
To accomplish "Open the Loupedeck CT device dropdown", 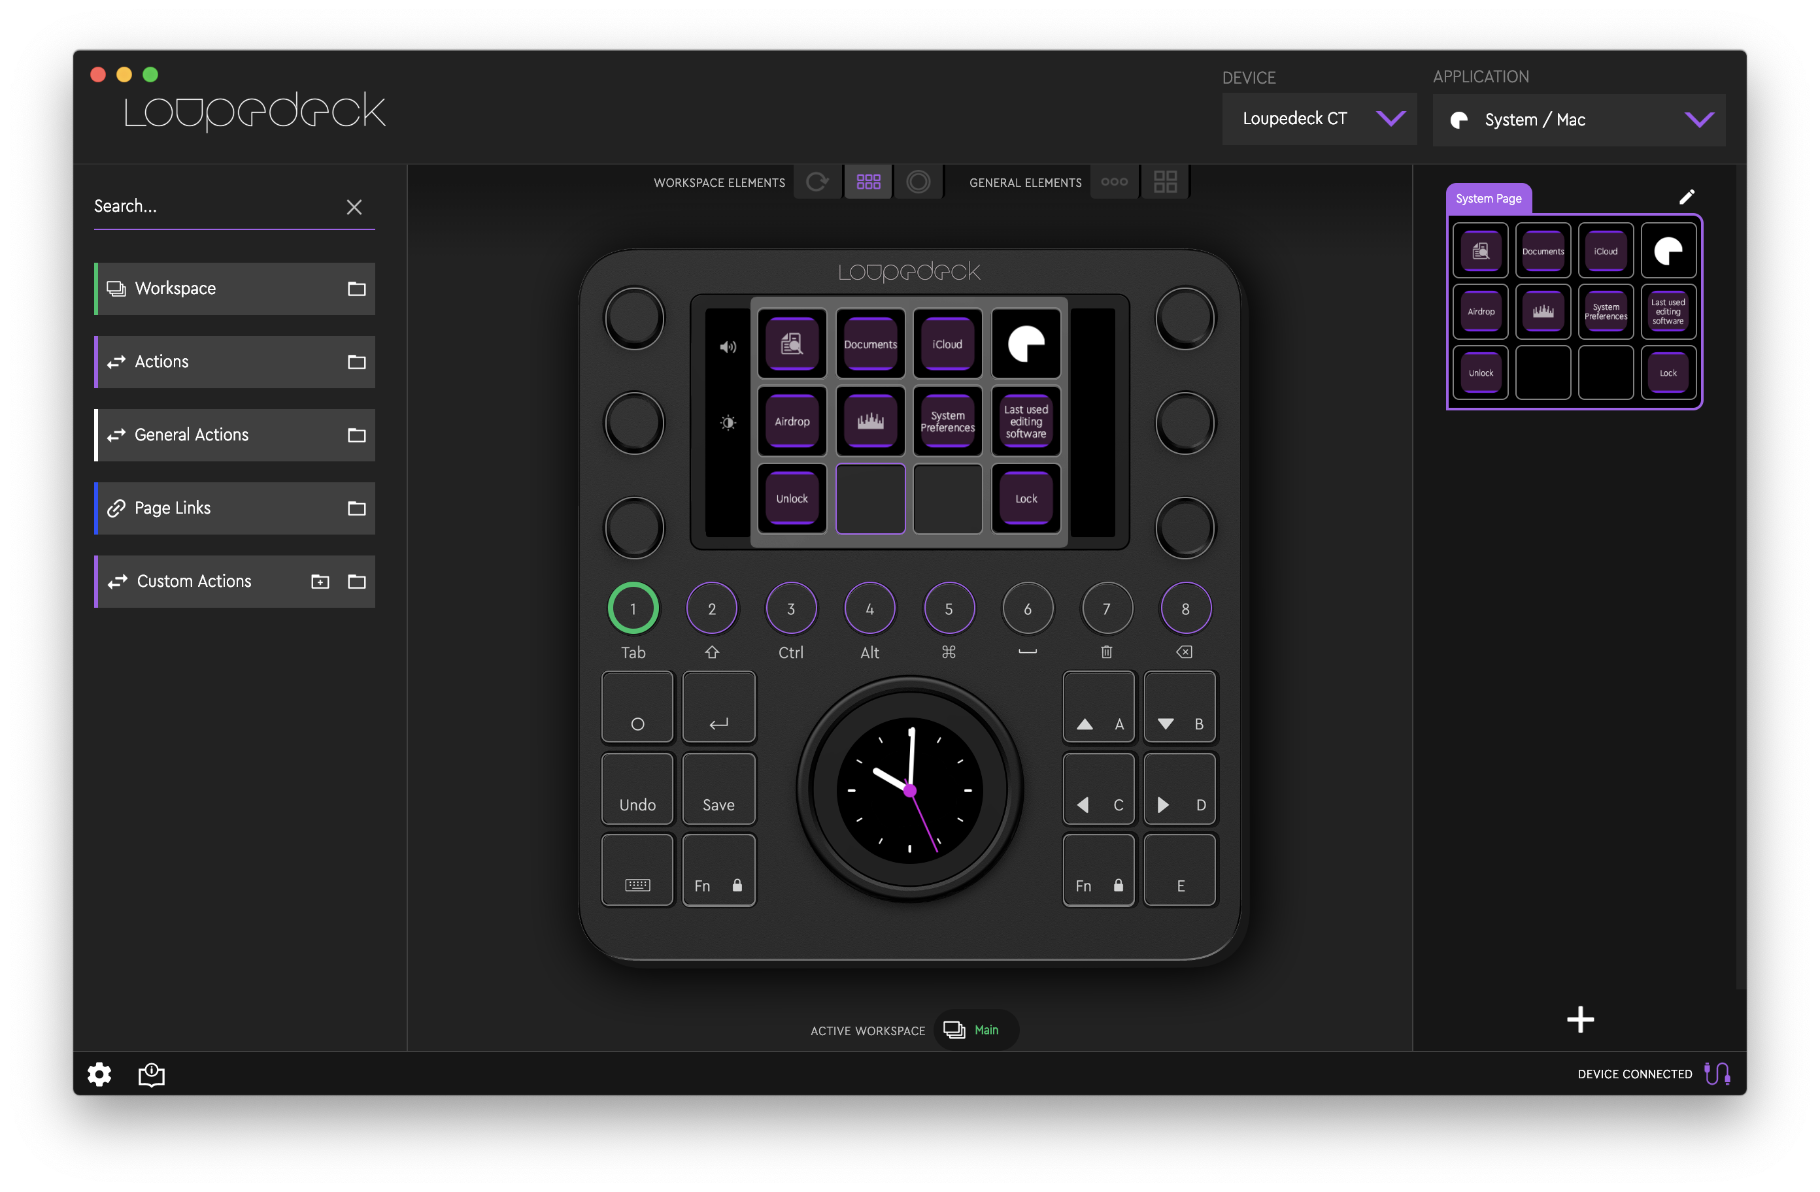I will coord(1319,120).
